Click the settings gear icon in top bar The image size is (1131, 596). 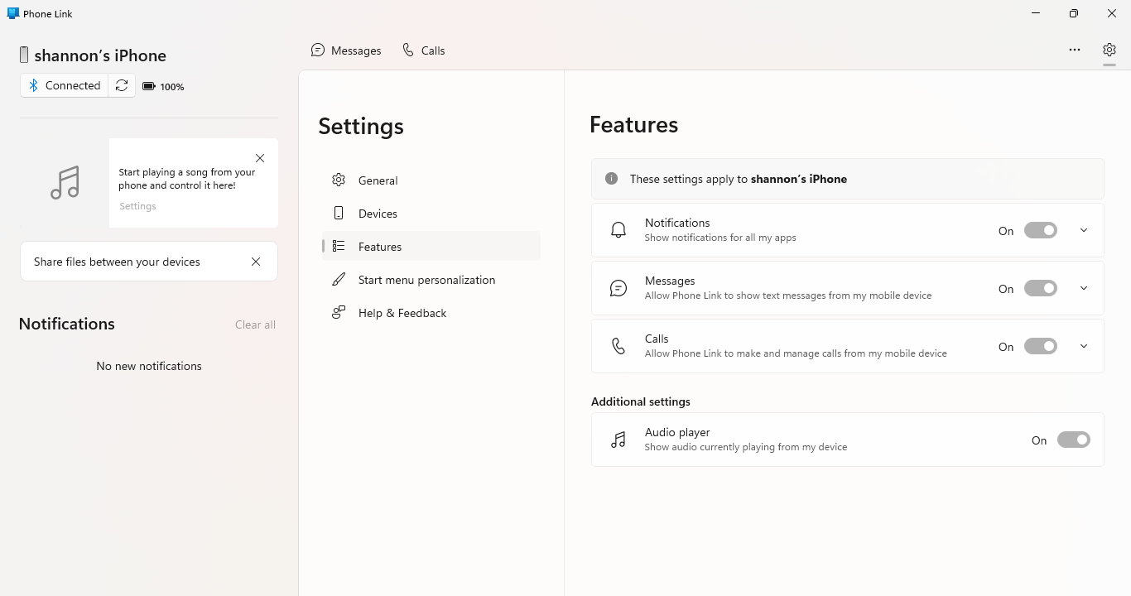[x=1109, y=50]
